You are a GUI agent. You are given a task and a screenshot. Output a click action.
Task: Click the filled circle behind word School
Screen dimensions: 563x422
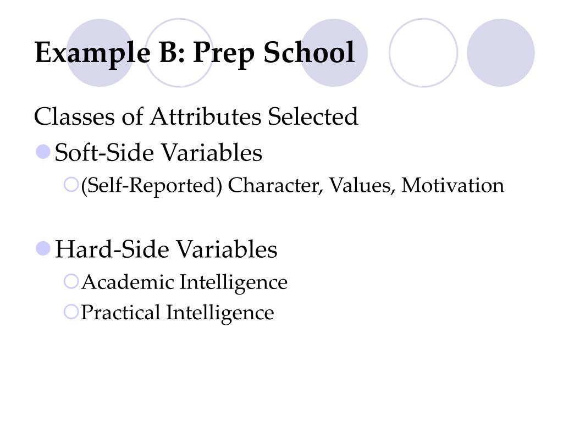pyautogui.click(x=334, y=53)
